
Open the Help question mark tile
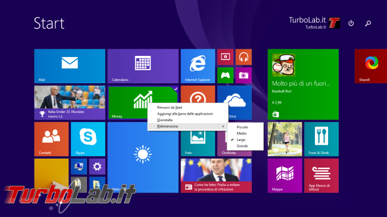[198, 94]
